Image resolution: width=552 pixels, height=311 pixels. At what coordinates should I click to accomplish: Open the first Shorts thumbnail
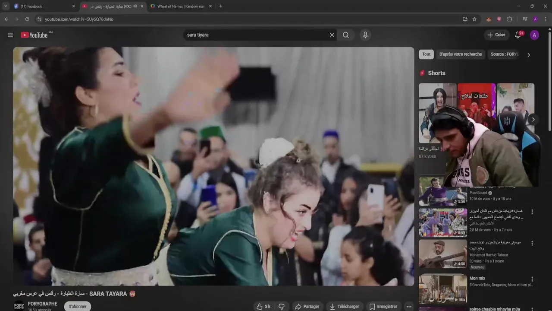437,113
